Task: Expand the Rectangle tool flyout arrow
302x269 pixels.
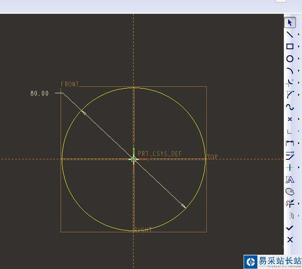Action: coord(299,47)
